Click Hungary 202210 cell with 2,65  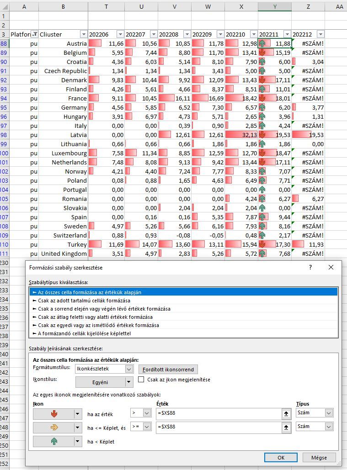(241, 116)
